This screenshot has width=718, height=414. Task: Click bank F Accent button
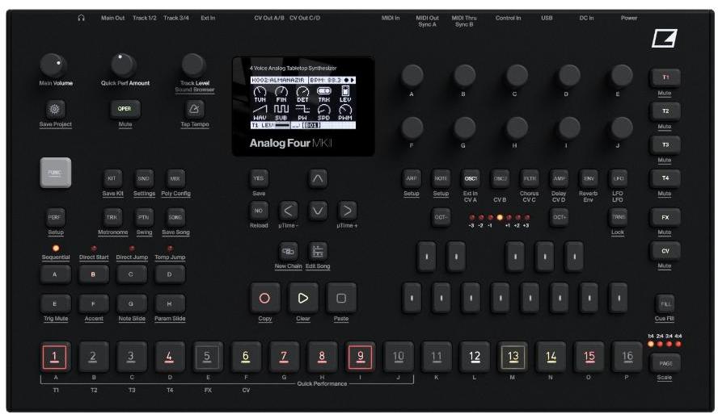pos(94,304)
